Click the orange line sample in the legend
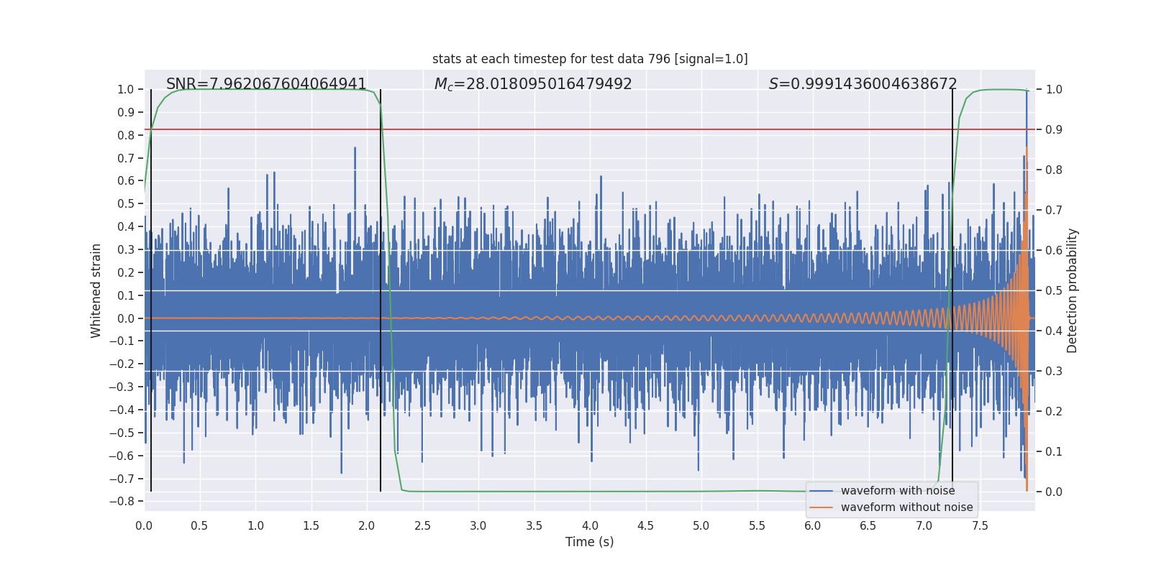1151x575 pixels. point(821,507)
